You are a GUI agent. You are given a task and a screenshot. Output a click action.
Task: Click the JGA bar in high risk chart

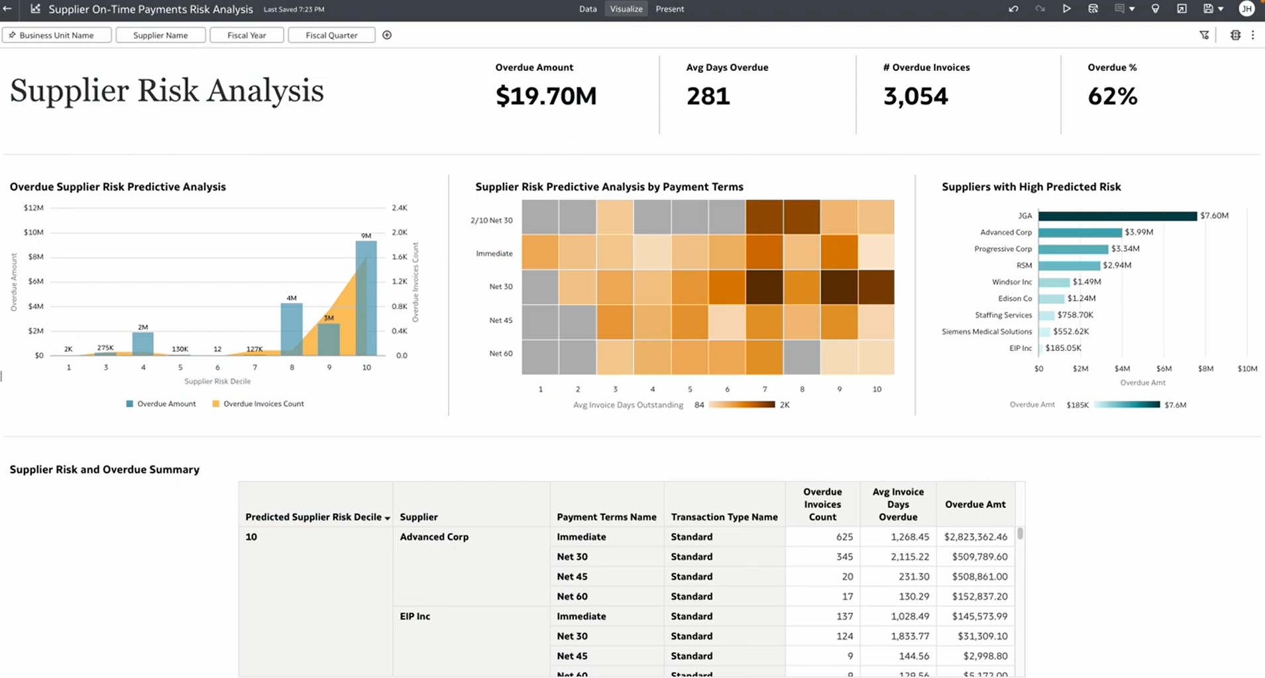coord(1117,216)
